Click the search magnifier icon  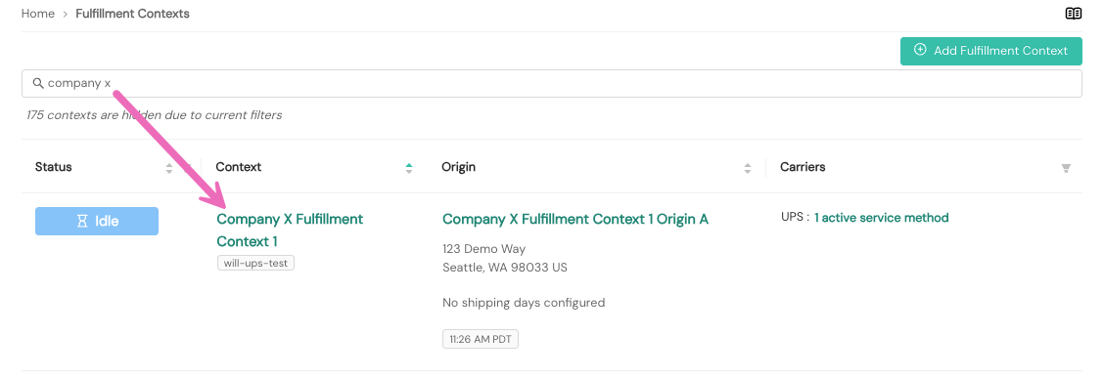click(x=39, y=84)
